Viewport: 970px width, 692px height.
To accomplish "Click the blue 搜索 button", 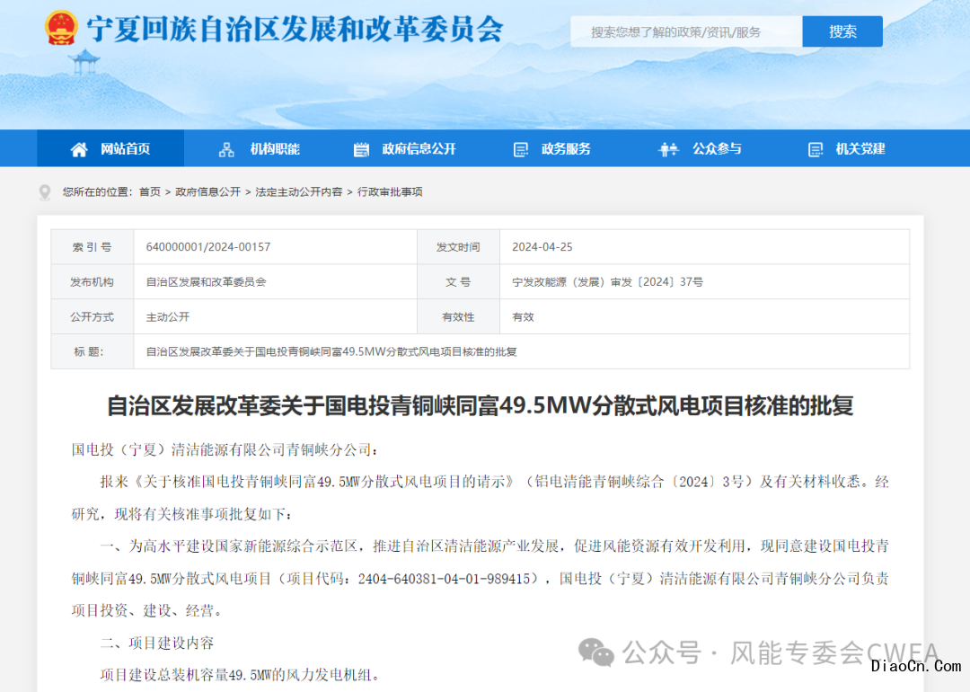I will (x=842, y=31).
